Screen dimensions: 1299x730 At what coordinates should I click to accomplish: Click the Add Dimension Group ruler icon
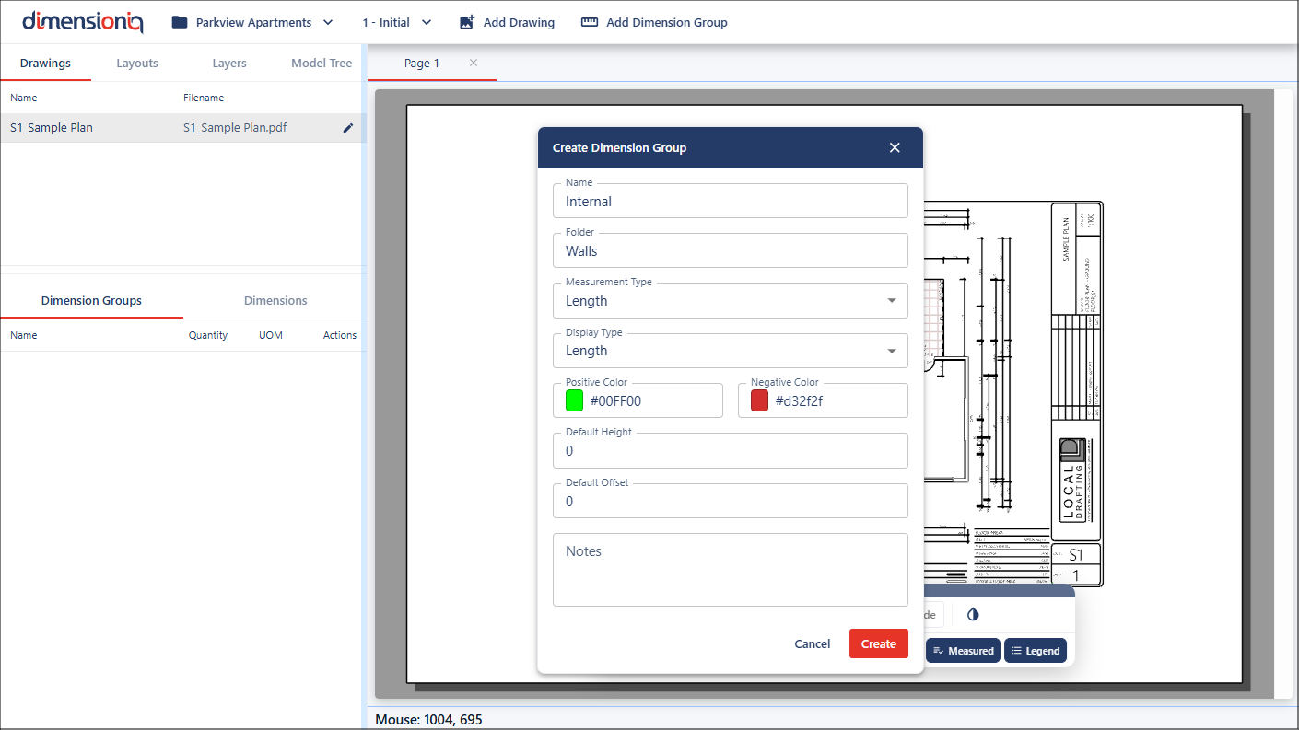point(590,22)
